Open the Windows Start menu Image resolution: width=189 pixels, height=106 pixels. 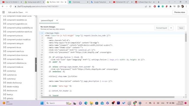coord(42,103)
